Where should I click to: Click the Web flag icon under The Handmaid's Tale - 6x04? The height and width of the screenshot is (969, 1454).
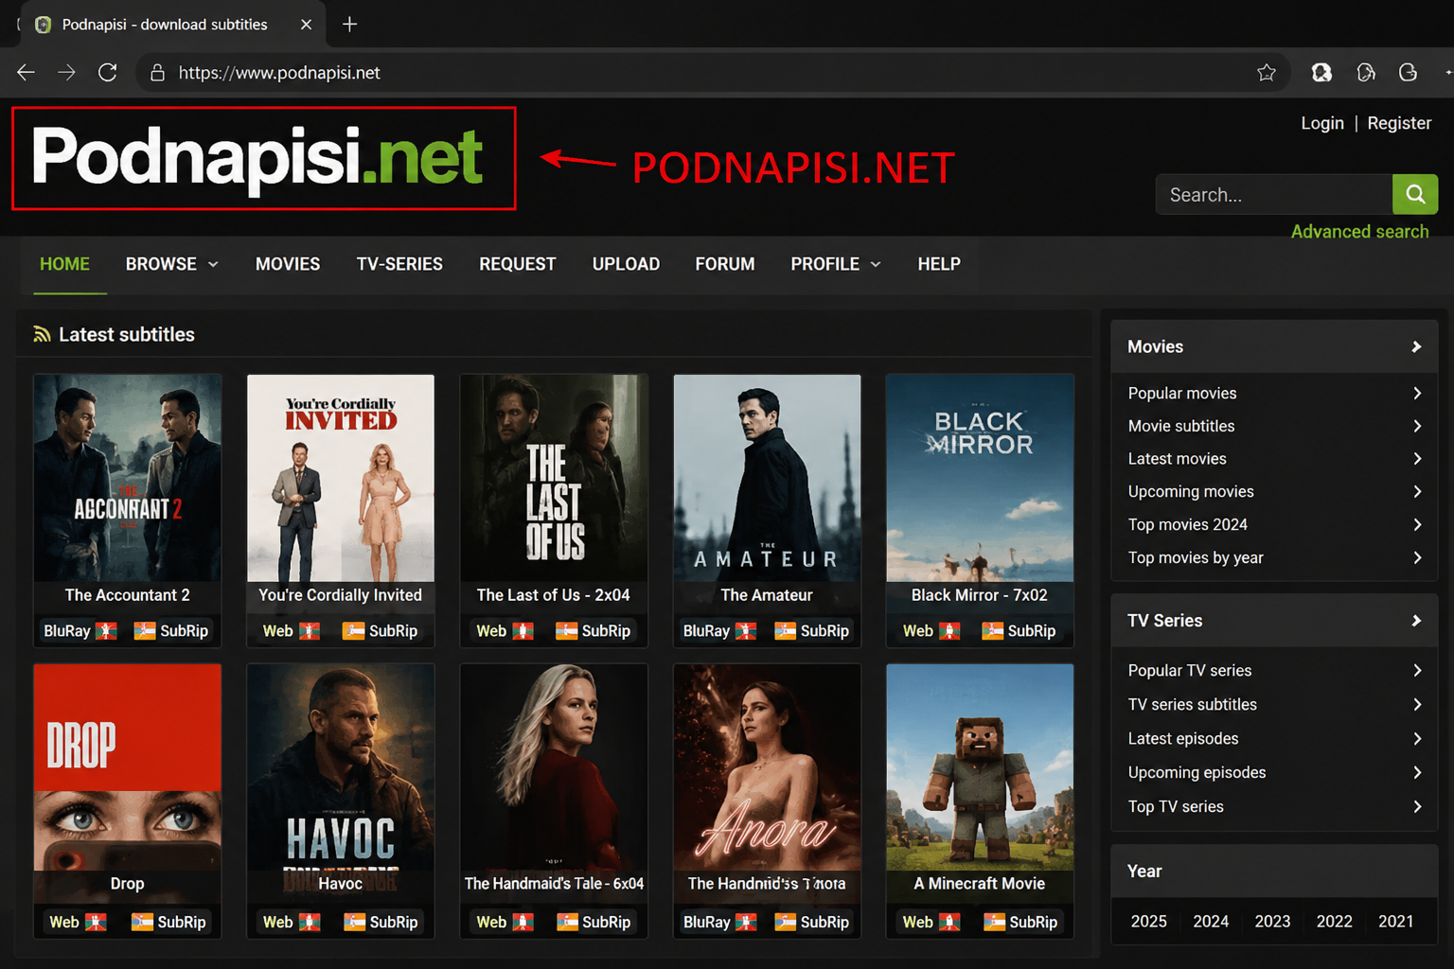tap(523, 922)
